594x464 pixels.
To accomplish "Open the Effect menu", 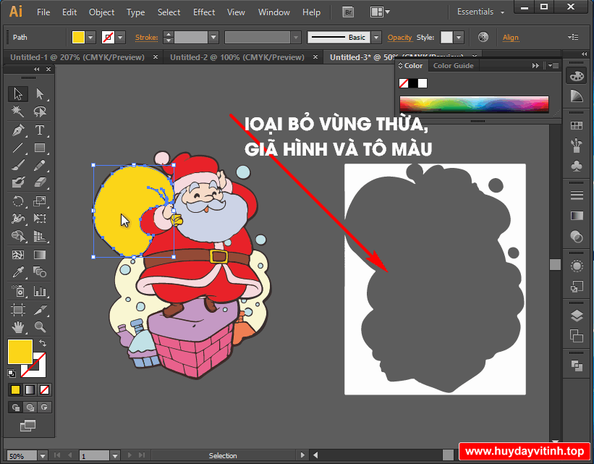I will point(204,12).
